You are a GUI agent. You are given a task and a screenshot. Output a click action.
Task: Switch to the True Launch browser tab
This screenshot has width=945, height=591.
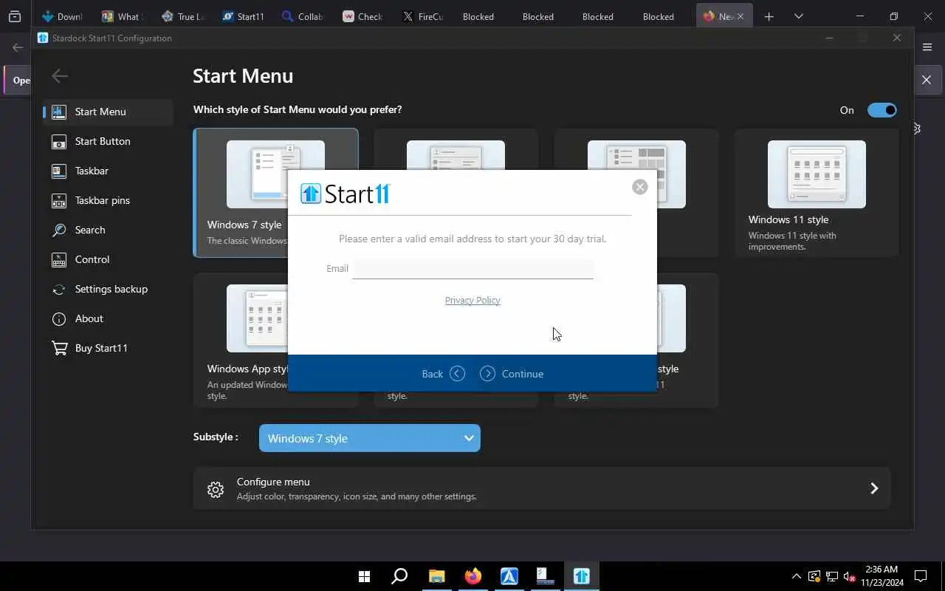(x=183, y=16)
